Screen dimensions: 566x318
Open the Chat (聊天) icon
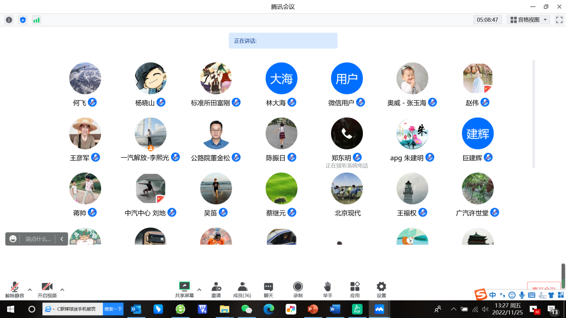click(x=268, y=287)
